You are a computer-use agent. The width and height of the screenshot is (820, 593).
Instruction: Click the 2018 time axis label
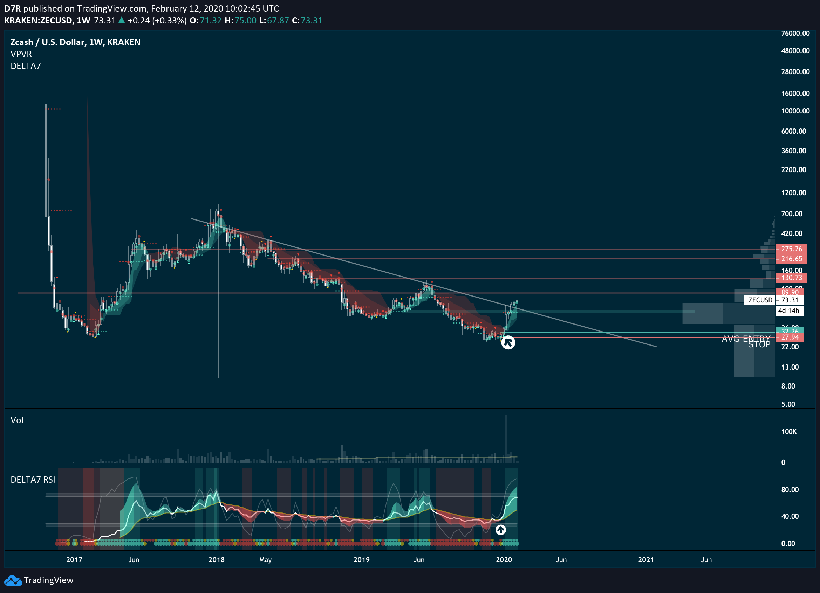(217, 560)
